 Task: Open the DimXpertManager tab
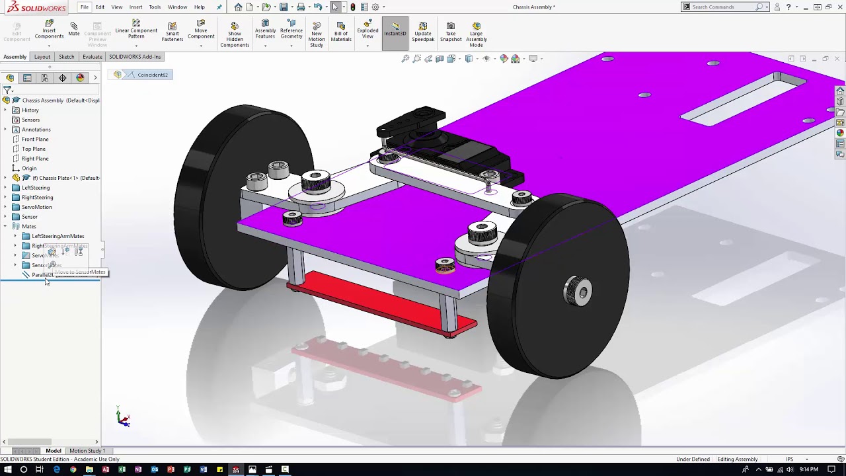63,78
